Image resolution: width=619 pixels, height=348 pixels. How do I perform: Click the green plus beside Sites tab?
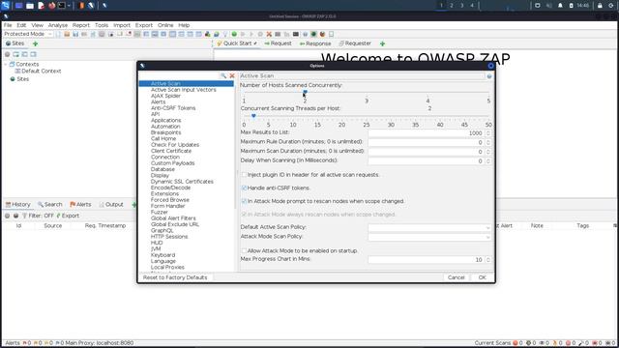tap(35, 43)
